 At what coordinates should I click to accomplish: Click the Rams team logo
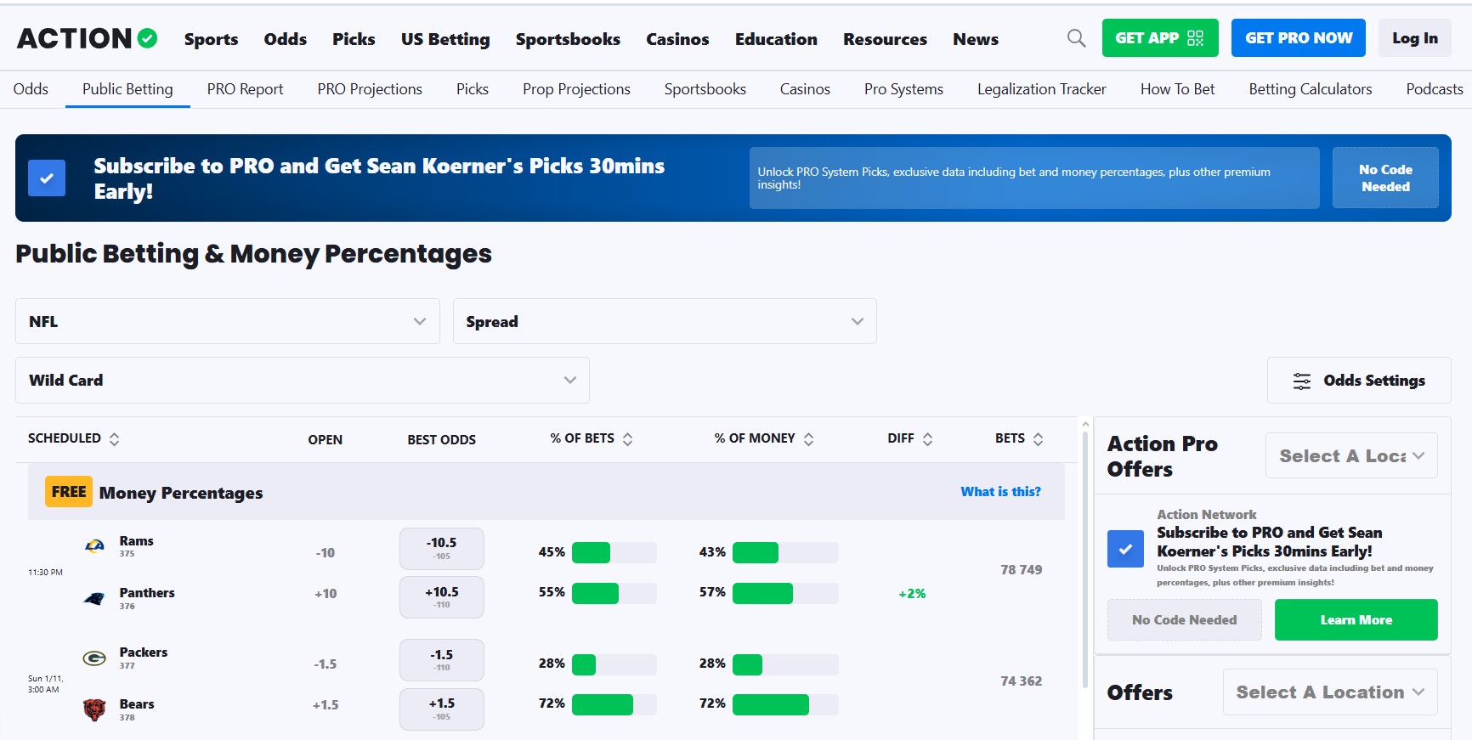pos(94,546)
